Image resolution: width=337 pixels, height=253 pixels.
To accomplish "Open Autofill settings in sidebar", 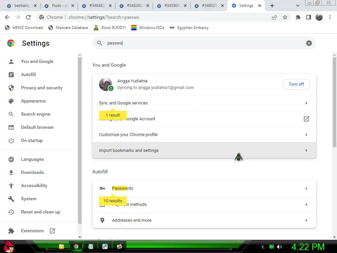I will tap(28, 74).
